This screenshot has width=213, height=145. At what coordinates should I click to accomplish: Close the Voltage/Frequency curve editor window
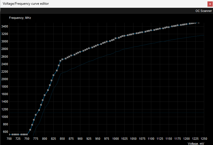pos(210,4)
